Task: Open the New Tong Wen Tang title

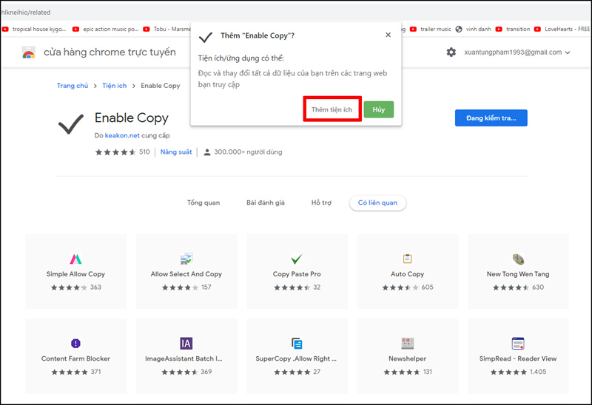Action: (x=518, y=274)
